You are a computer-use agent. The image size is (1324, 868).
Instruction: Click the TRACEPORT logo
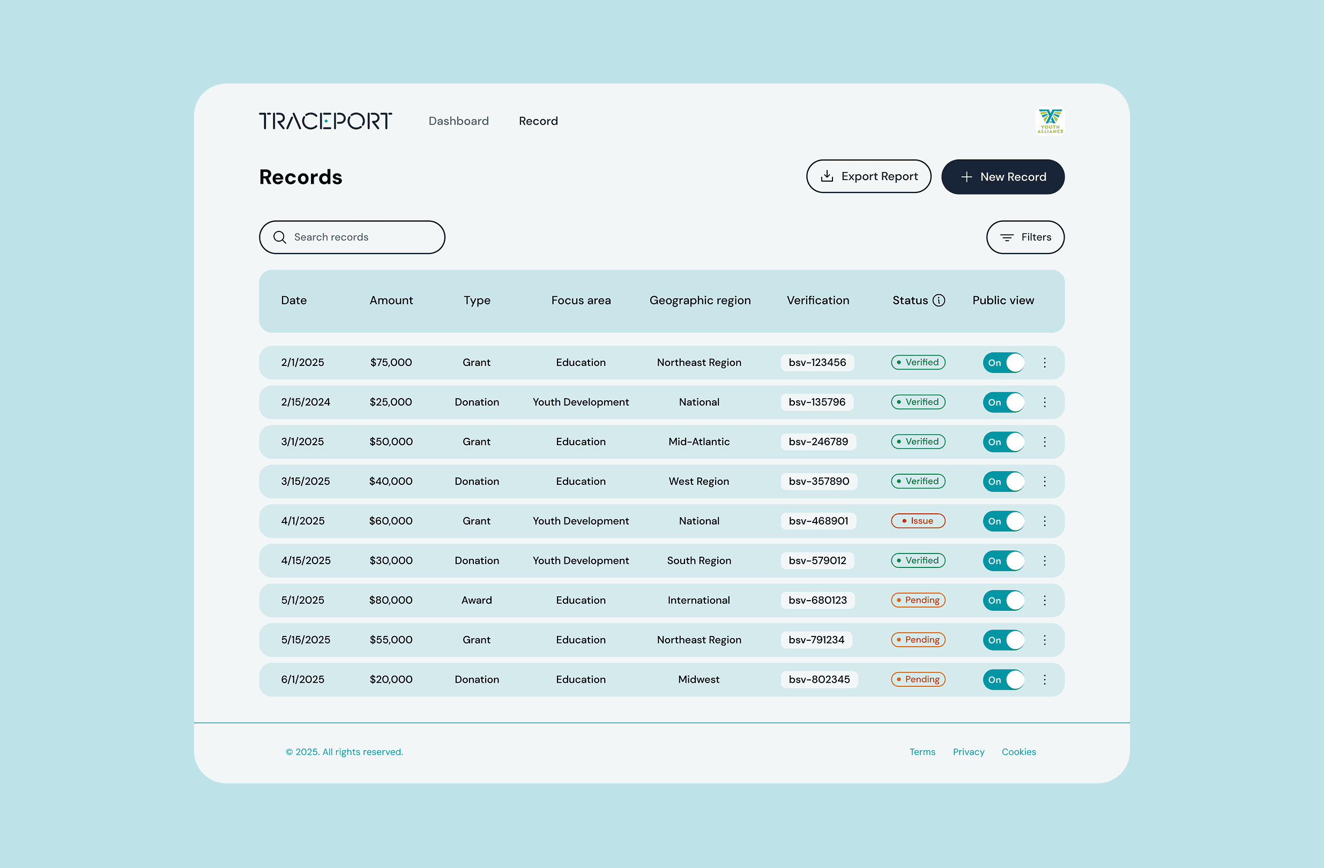coord(325,121)
